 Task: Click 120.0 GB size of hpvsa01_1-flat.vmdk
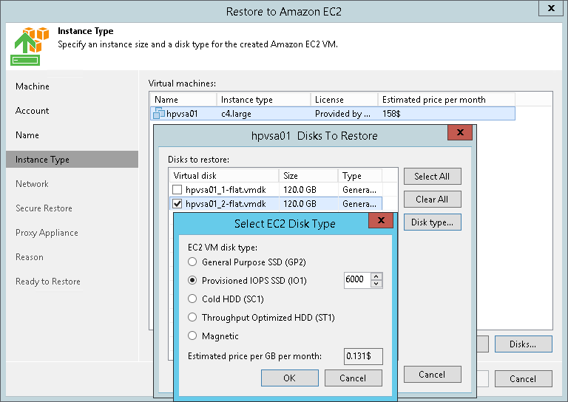pos(300,190)
